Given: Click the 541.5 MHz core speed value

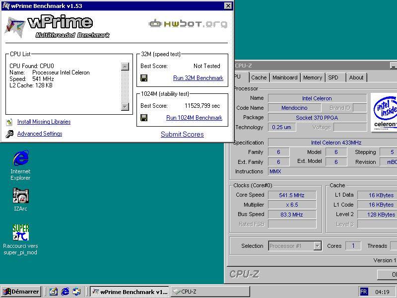Looking at the screenshot, I should [x=292, y=195].
